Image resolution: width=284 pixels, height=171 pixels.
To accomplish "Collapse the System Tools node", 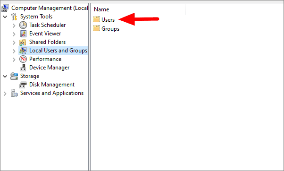I will point(5,17).
